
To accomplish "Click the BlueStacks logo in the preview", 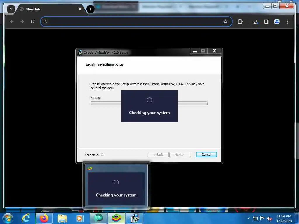I will tap(90, 169).
